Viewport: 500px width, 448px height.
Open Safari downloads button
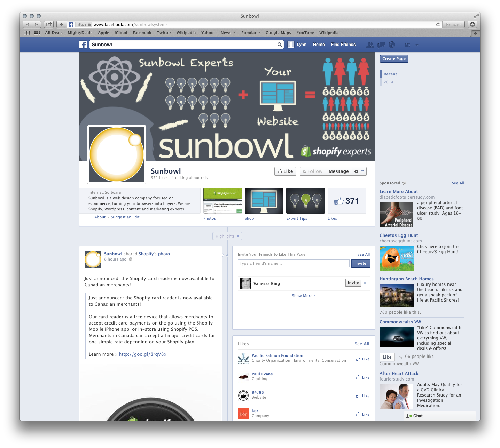(472, 24)
